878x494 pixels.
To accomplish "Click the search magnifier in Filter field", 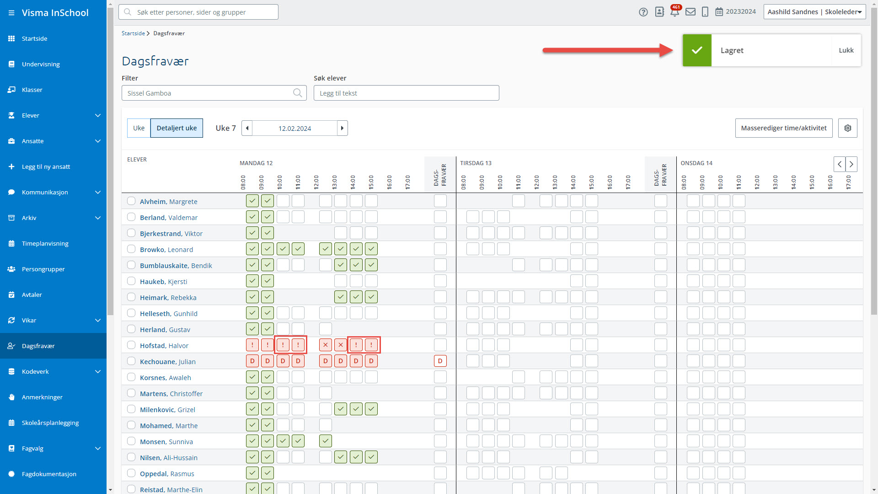I will (x=298, y=93).
